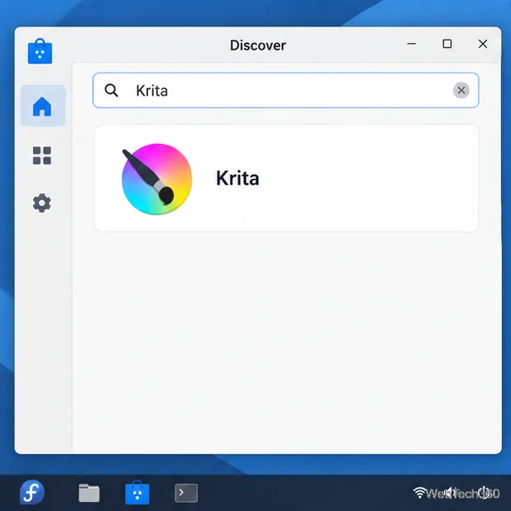Open Discover settings via gear icon
This screenshot has width=511, height=511.
[x=42, y=203]
